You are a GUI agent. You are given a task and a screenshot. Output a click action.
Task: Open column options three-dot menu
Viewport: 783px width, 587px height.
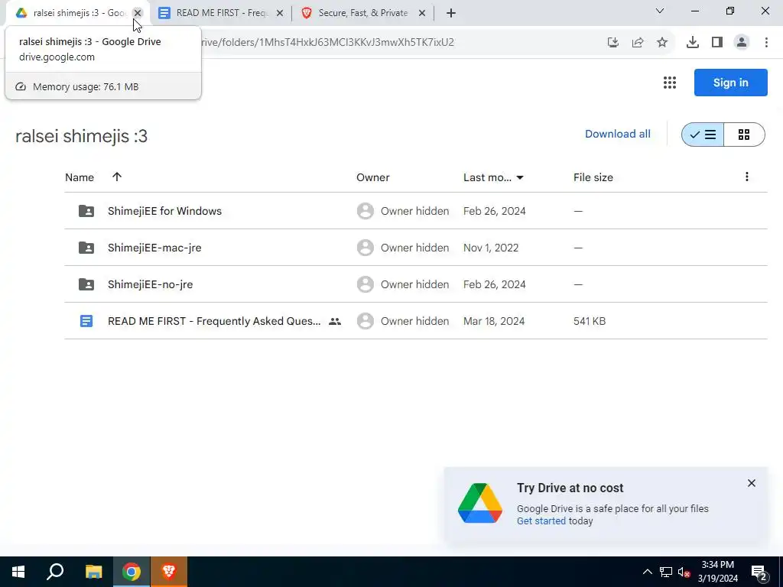(x=746, y=177)
